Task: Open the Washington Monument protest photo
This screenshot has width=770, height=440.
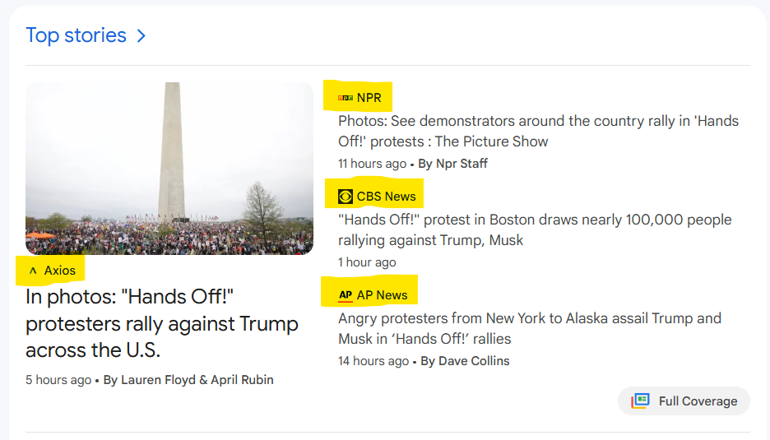Action: point(169,169)
